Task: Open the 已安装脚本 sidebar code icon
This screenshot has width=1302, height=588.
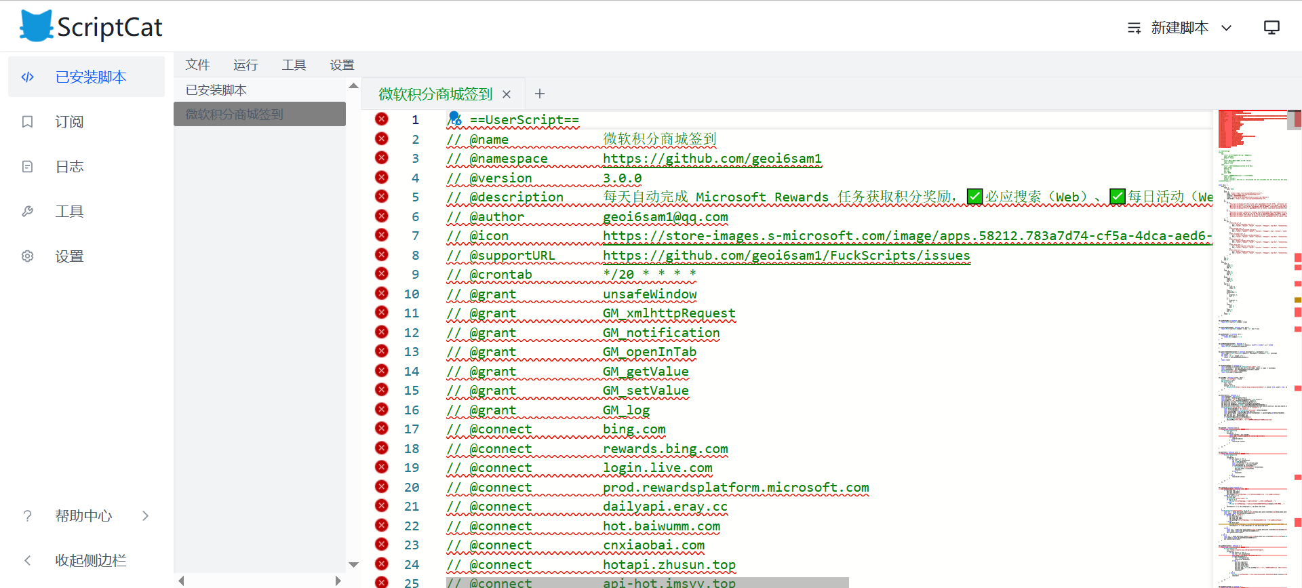Action: pos(28,77)
